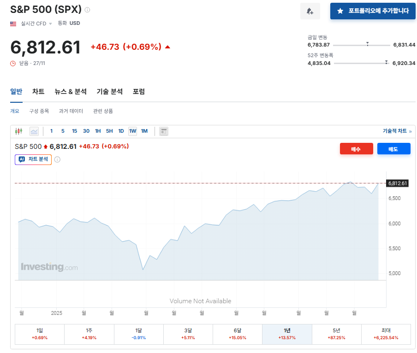Select the 1일 time range
The height and width of the screenshot is (353, 417).
pyautogui.click(x=40, y=334)
